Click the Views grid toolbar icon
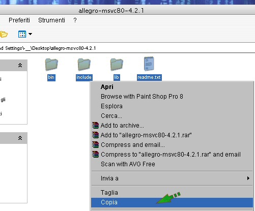Image resolution: width=255 pixels, height=211 pixels. [x=22, y=34]
